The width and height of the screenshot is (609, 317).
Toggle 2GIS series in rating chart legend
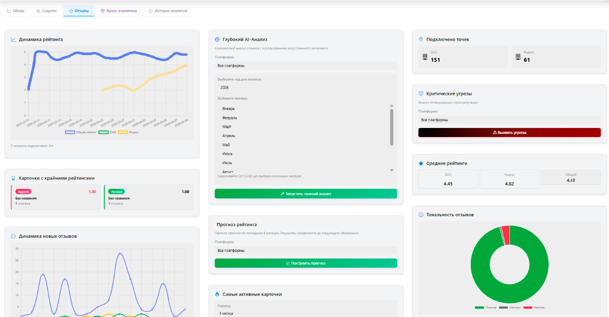(x=107, y=132)
